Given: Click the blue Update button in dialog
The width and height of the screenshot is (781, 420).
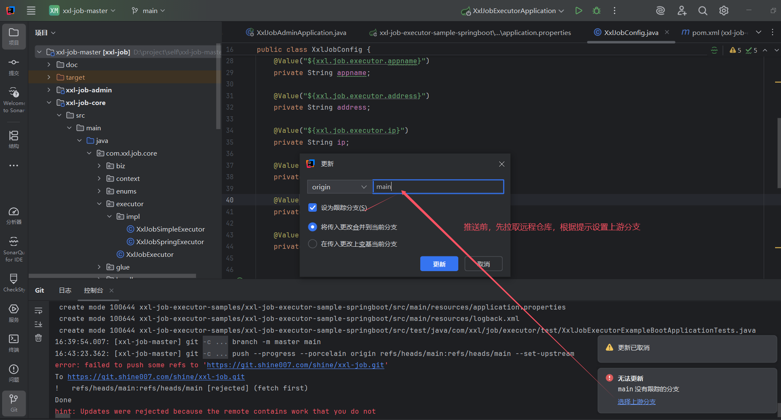Looking at the screenshot, I should [x=439, y=264].
